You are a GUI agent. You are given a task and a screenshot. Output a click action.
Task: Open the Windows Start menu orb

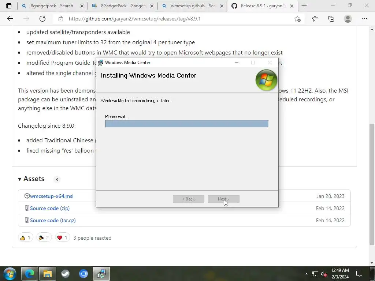10,274
